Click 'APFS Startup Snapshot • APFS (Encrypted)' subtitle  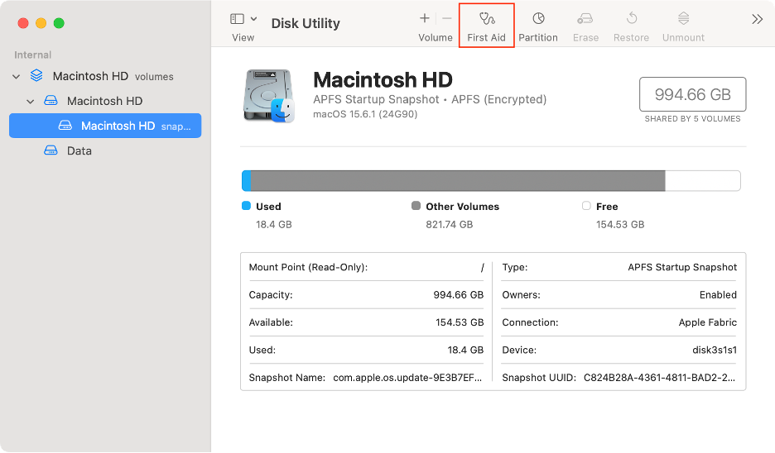[x=430, y=99]
